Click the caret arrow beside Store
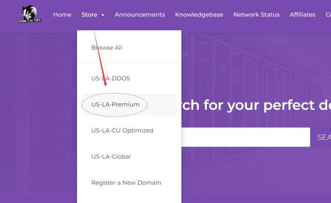The width and height of the screenshot is (331, 203). click(x=103, y=15)
